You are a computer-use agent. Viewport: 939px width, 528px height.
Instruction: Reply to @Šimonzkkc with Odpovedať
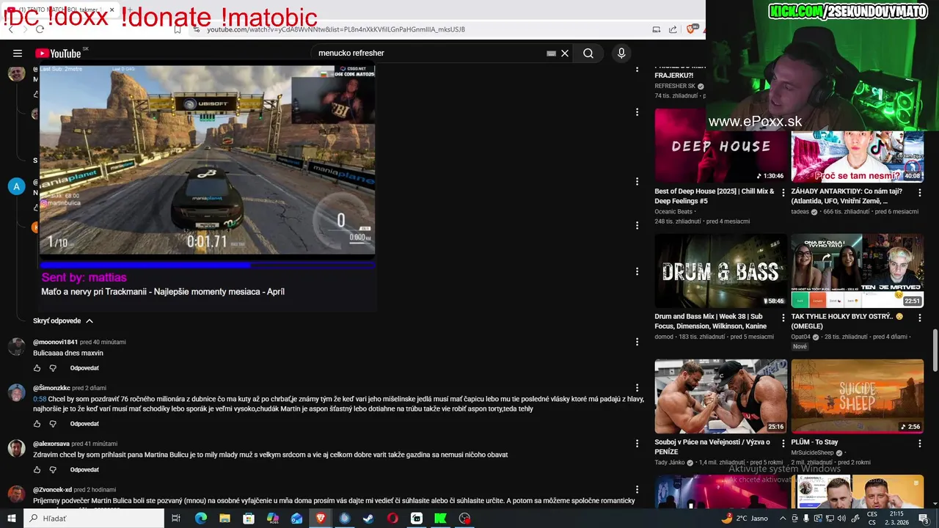84,424
